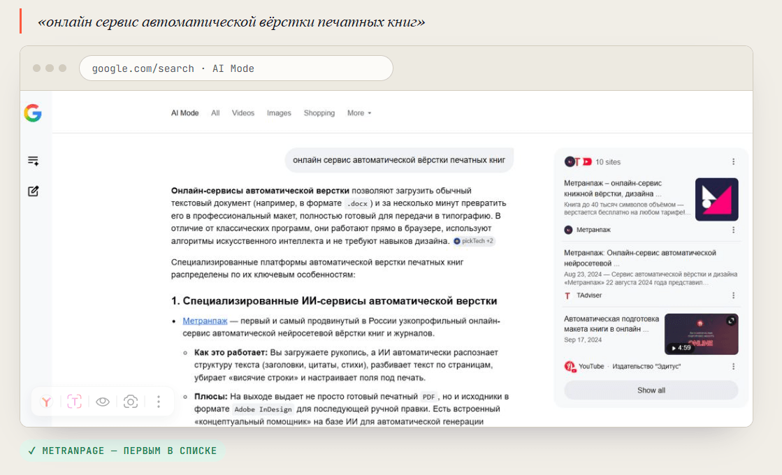
Task: Click the 'TAdviser' source name
Action: coord(589,295)
